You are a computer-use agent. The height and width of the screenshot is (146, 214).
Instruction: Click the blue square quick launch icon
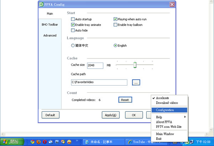[x=57, y=142]
